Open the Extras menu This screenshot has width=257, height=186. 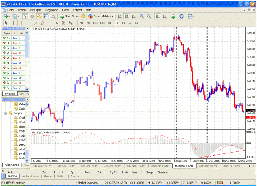pyautogui.click(x=65, y=10)
